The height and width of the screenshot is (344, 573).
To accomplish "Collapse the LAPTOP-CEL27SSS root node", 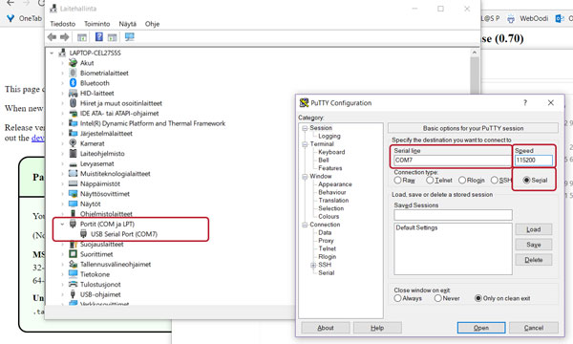I will [52, 53].
